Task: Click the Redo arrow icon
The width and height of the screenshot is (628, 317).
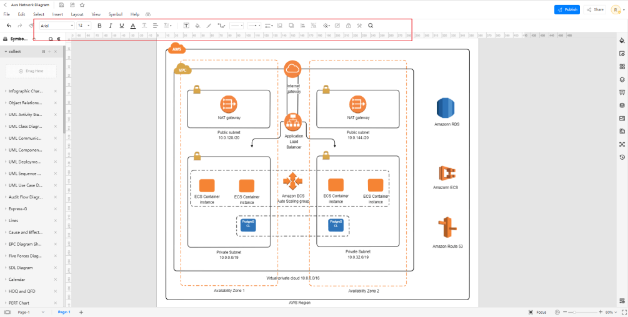Action: coord(19,26)
